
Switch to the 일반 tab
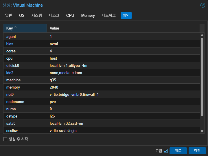pos(9,15)
